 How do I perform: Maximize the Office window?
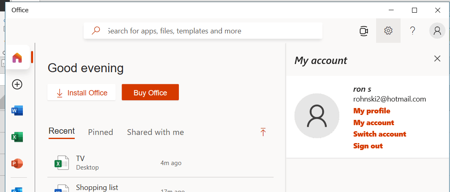click(414, 10)
